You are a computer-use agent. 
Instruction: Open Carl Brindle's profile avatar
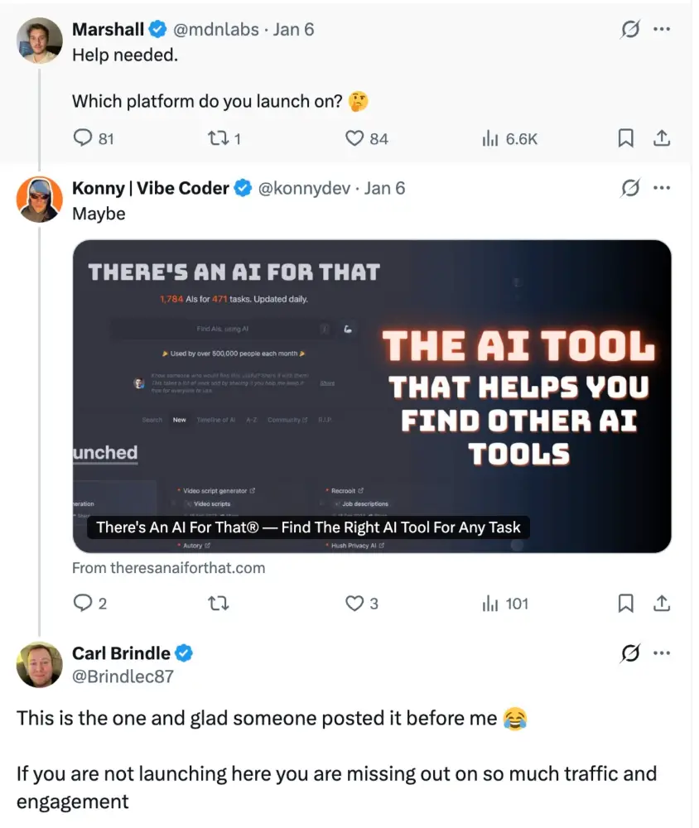pyautogui.click(x=39, y=664)
